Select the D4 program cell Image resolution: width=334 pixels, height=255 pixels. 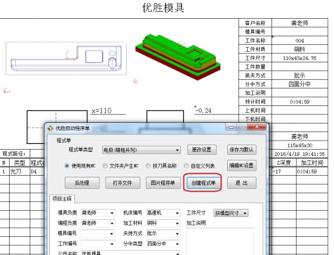tap(37, 172)
